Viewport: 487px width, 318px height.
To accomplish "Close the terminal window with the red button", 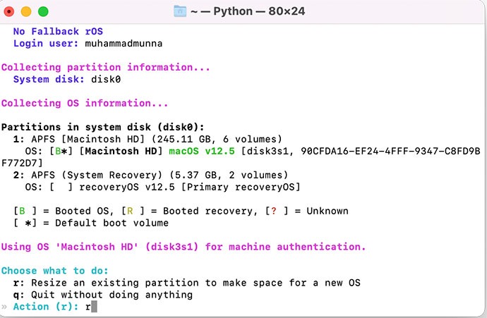I will pos(8,11).
